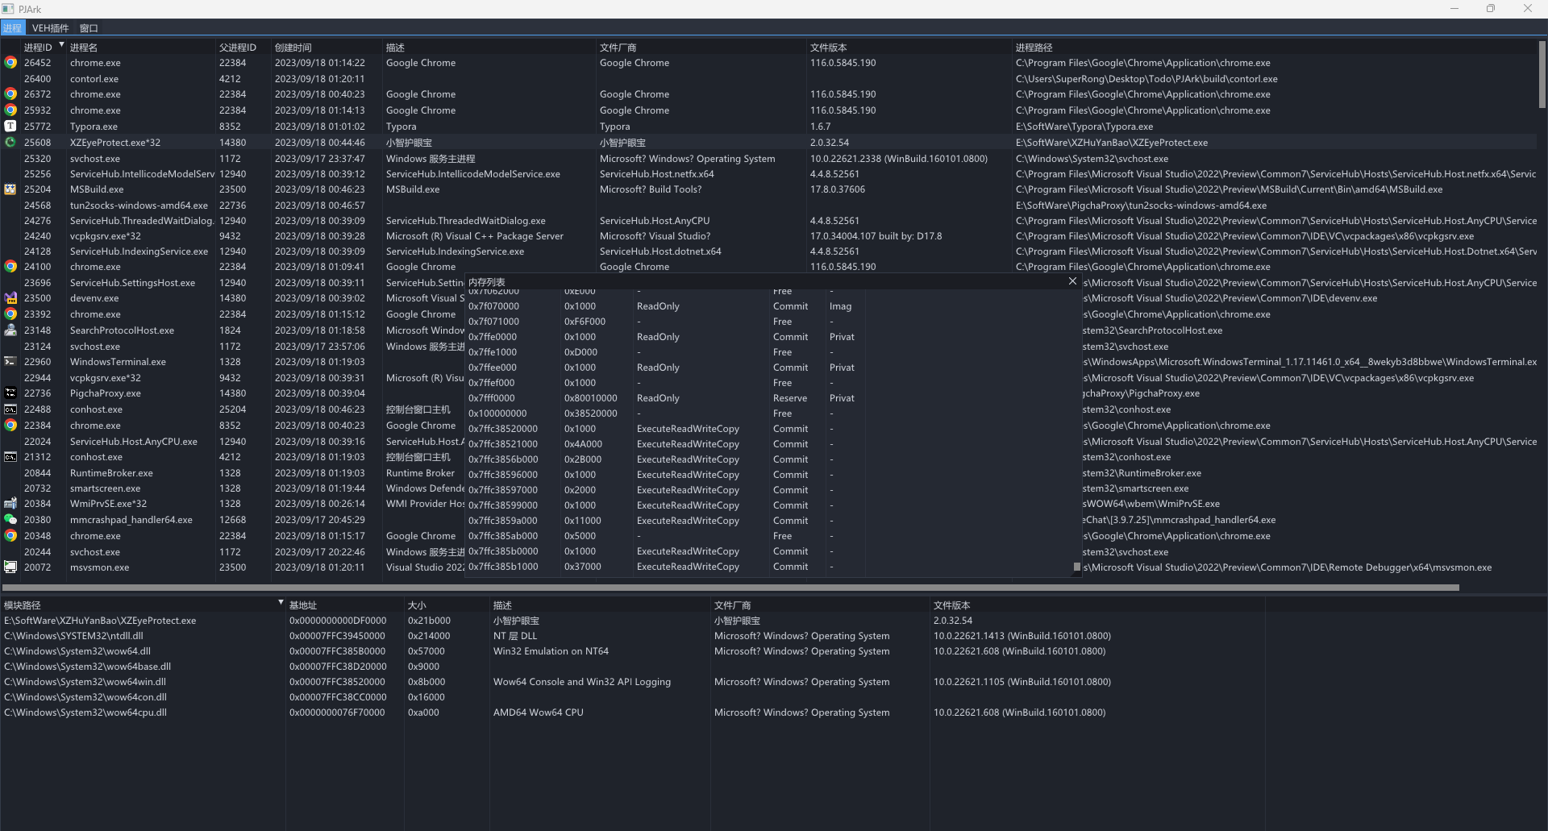Sort by 文件厂商 header in process list
Screen dimensions: 1548x831
tap(701, 48)
